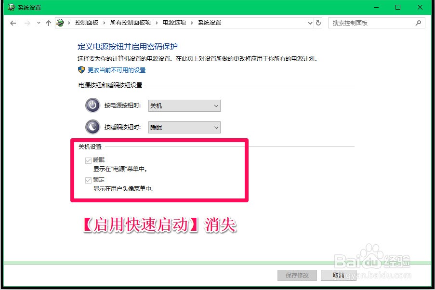Screen dimensions: 435x290
Task: Click the power button icon
Action: 92,105
